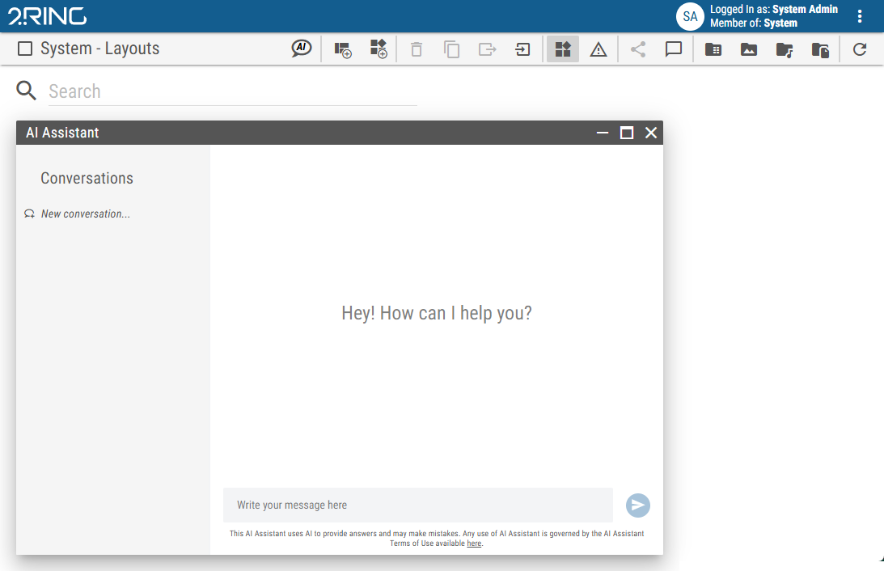Toggle the tile view of layouts
884x571 pixels.
(x=562, y=49)
